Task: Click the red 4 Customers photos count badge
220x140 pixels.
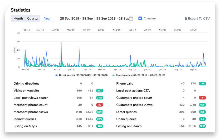Action: (x=202, y=98)
